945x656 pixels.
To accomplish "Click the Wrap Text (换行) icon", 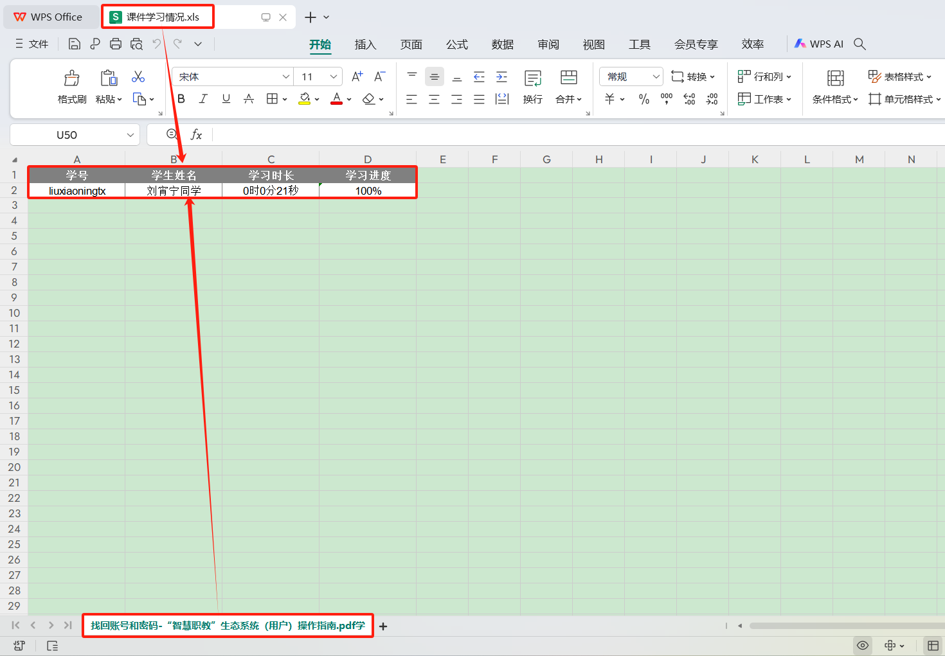I will coord(532,78).
